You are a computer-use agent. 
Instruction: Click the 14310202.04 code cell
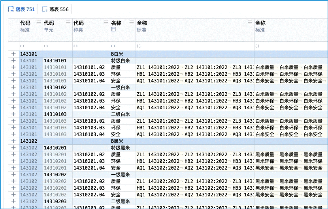coord(91,194)
